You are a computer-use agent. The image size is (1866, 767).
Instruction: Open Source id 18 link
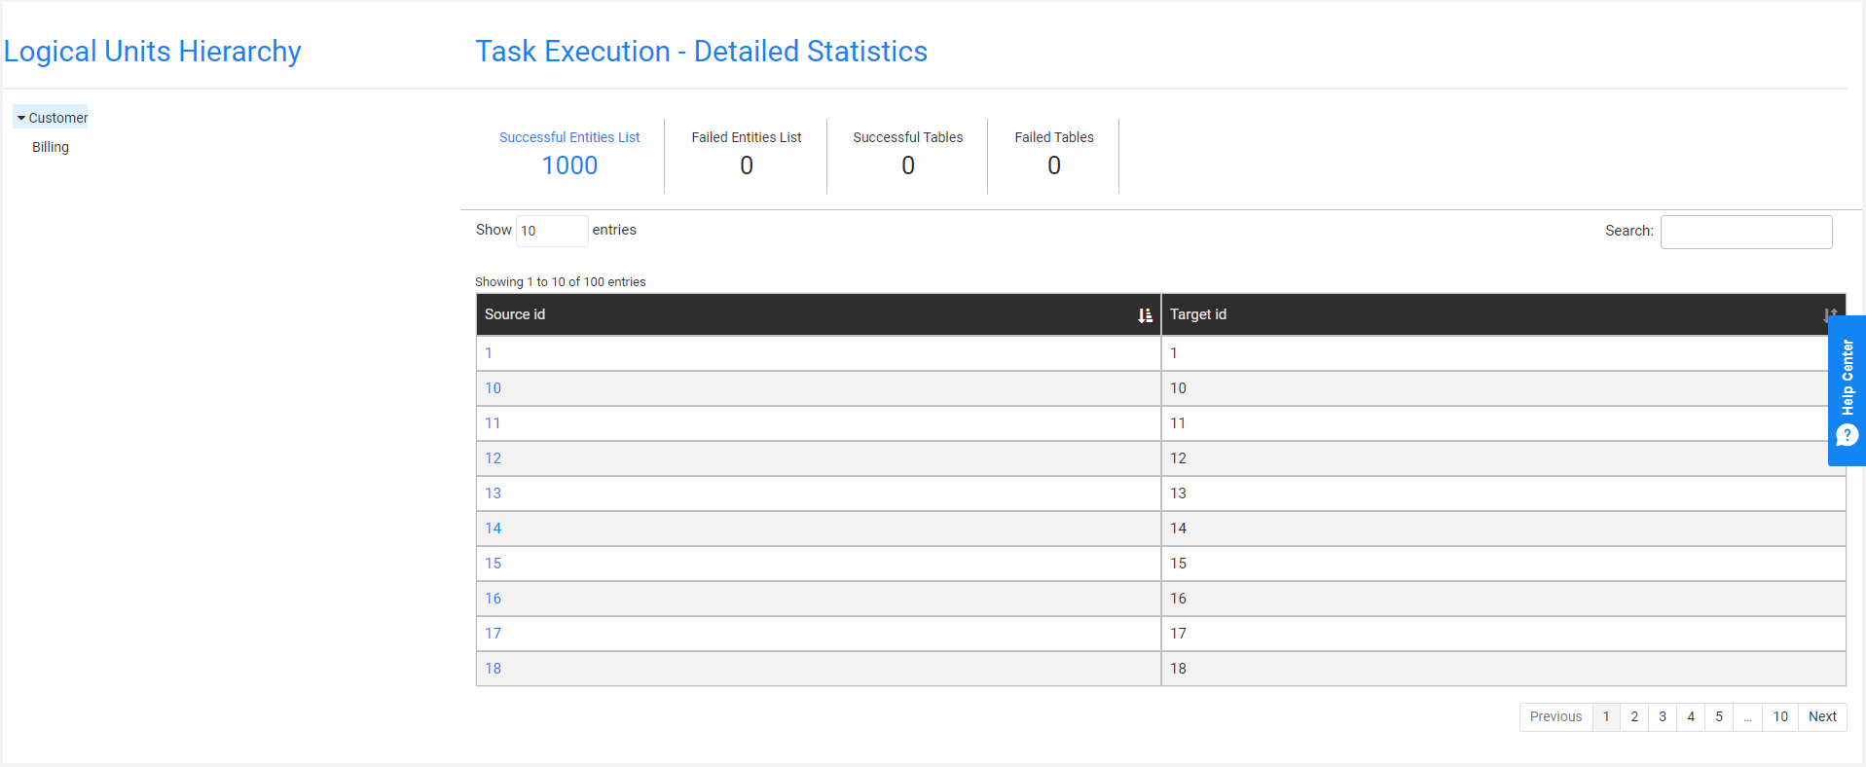[x=494, y=669]
